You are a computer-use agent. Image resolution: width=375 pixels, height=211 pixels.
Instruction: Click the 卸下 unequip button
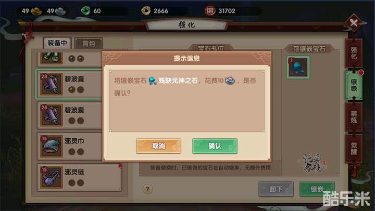[276, 189]
